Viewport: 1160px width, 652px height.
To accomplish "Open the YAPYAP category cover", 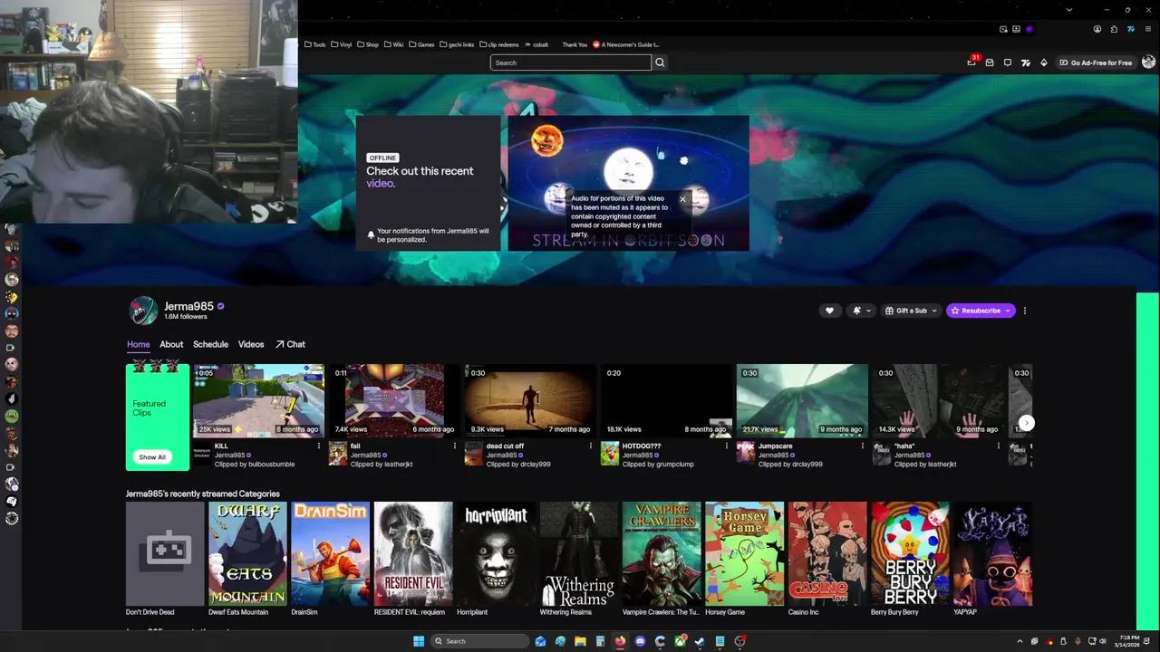I will tap(993, 553).
